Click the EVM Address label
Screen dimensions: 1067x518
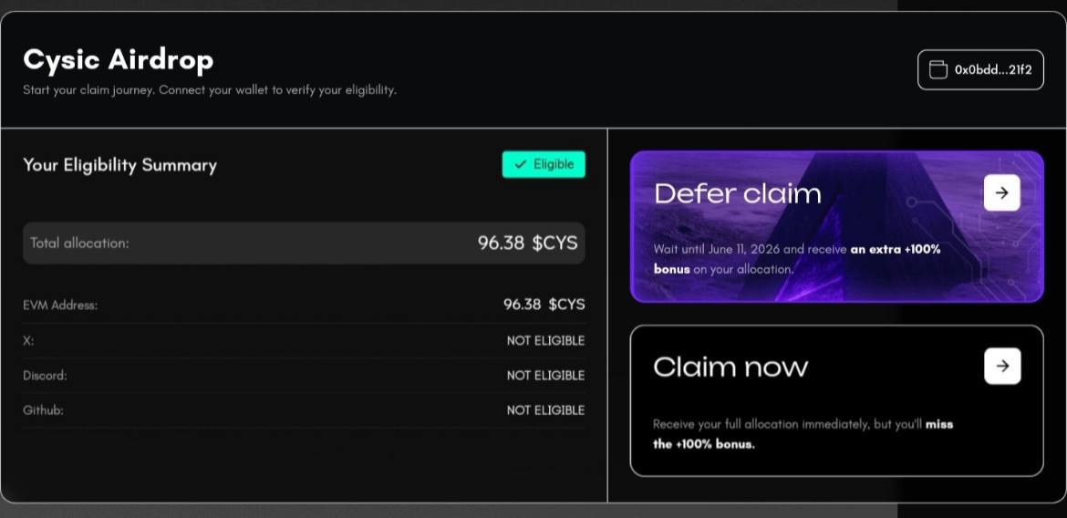(60, 306)
